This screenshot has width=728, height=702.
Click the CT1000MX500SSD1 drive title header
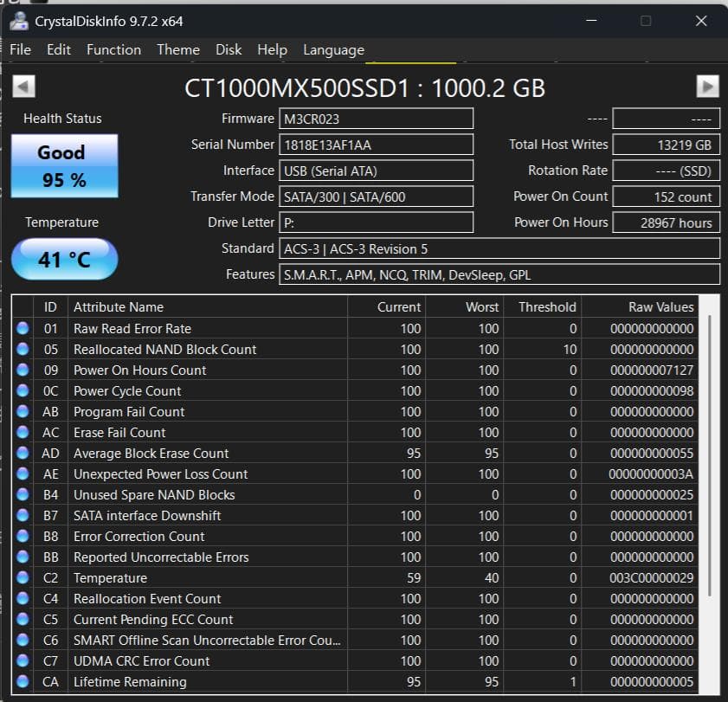364,87
